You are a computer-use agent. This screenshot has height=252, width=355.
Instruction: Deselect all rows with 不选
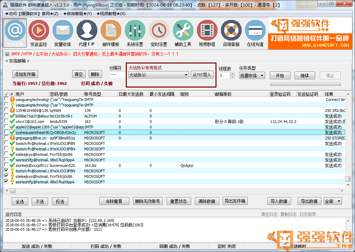click(x=40, y=201)
